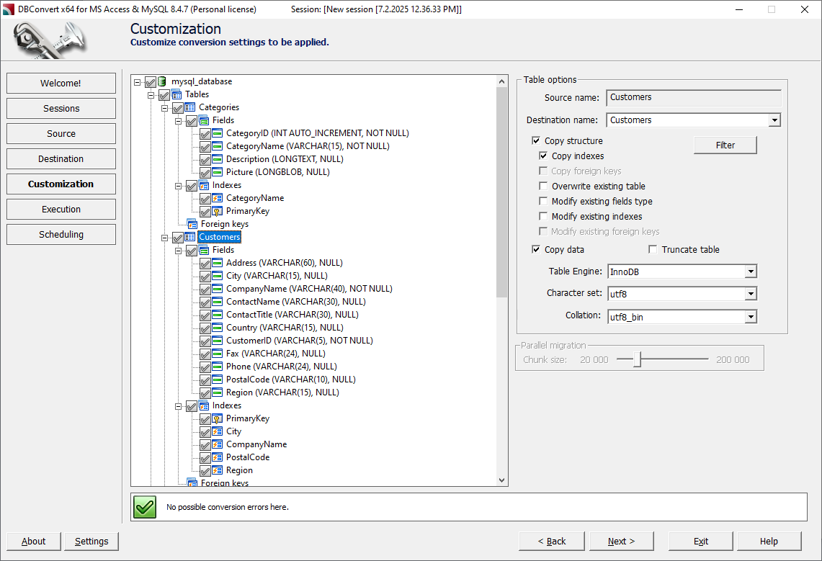Screen dimensions: 822x561
Task: Check the Truncate table option
Action: coord(652,249)
